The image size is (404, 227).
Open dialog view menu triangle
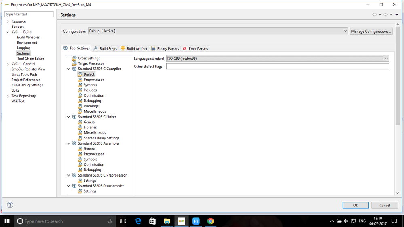click(397, 15)
